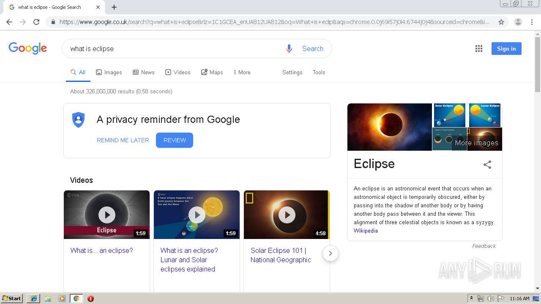Switch to the Videos tab

[x=178, y=72]
